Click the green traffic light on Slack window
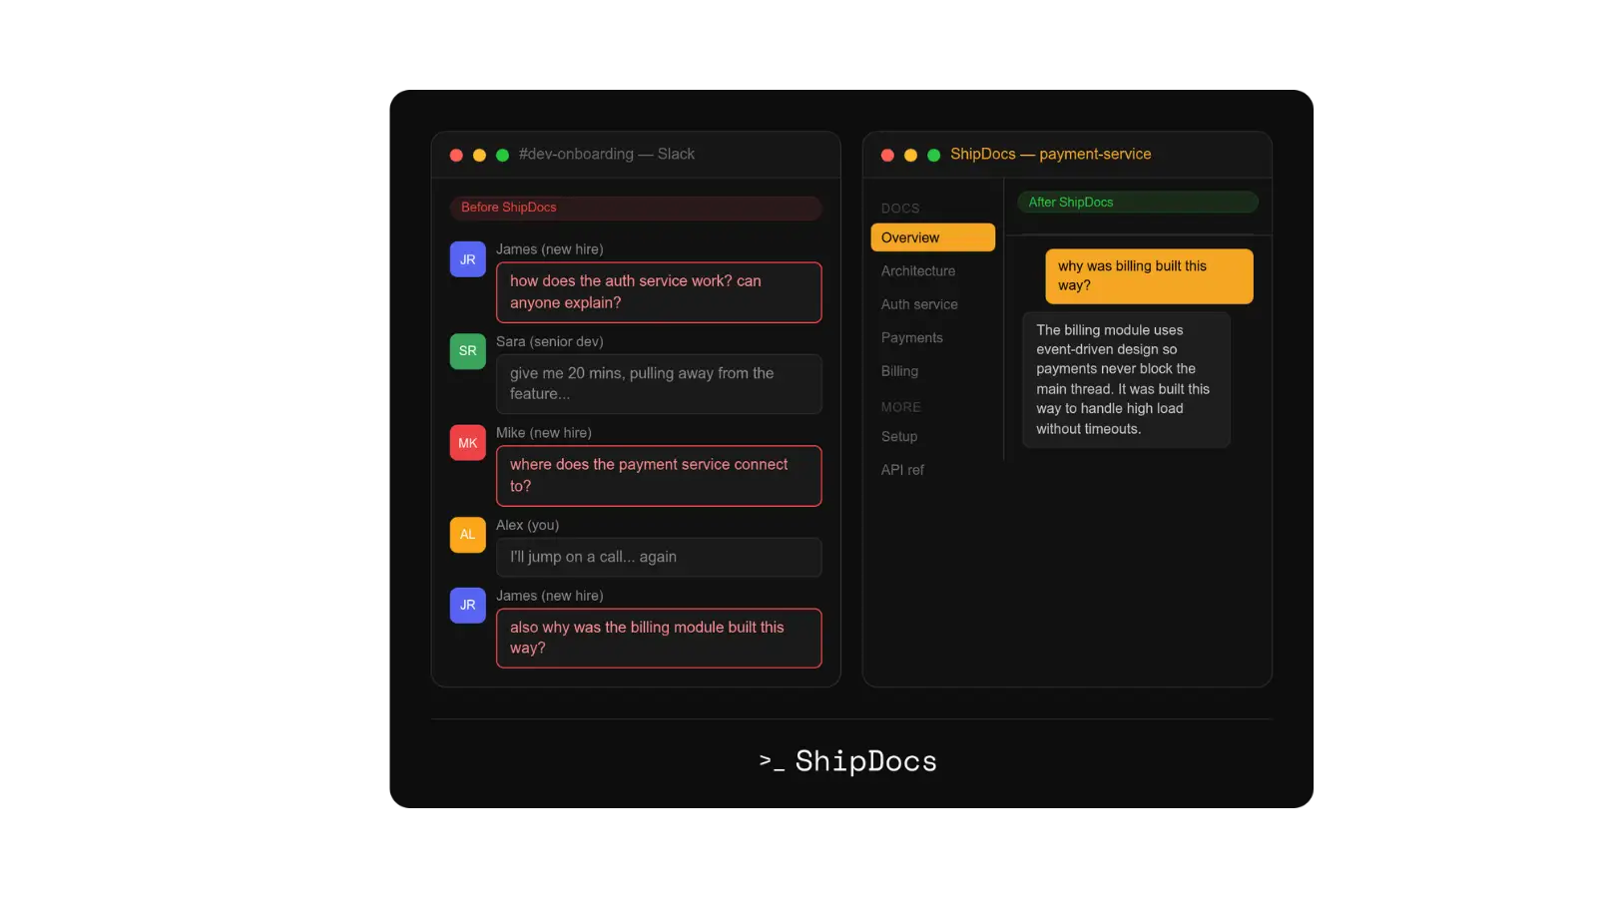Screen dimensions: 1597x898 pos(502,155)
